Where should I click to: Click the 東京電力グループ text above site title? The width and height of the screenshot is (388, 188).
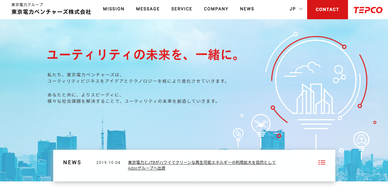click(x=27, y=5)
